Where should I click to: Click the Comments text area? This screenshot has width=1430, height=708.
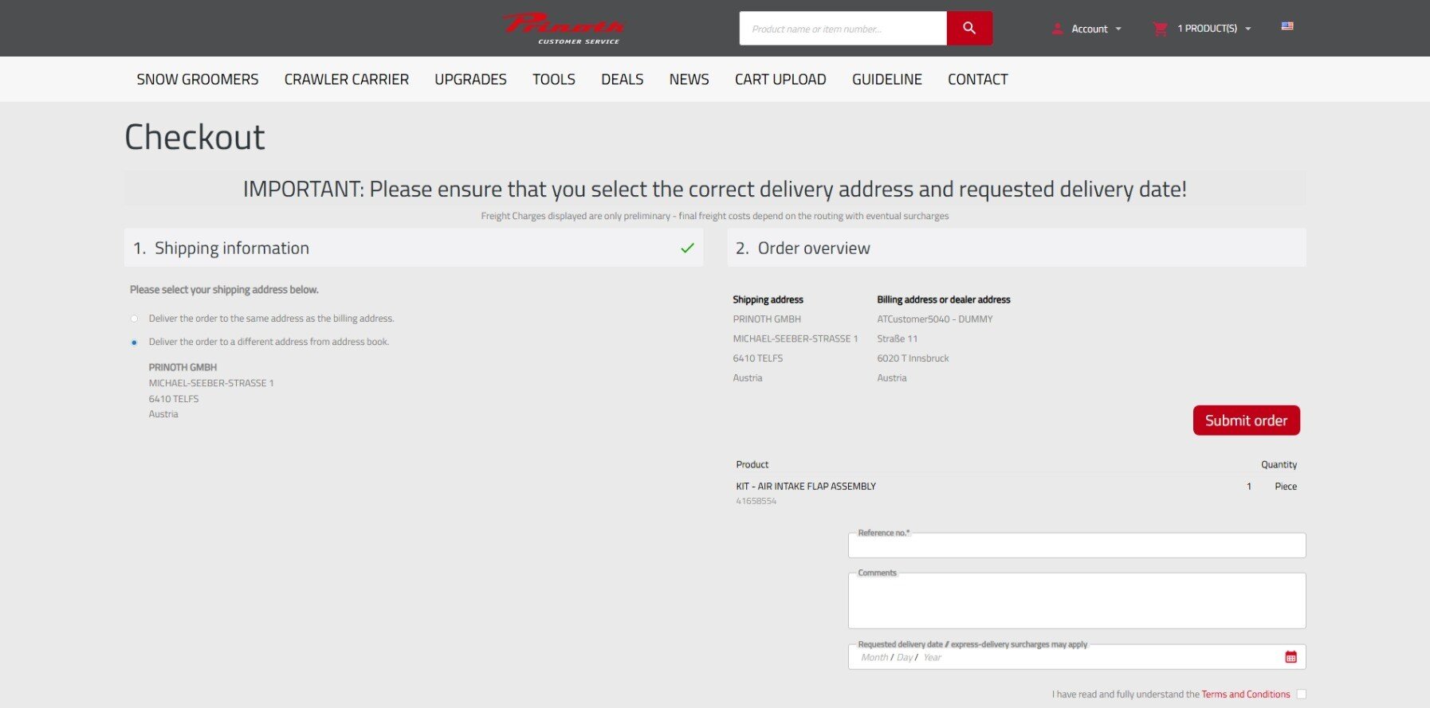(1077, 600)
